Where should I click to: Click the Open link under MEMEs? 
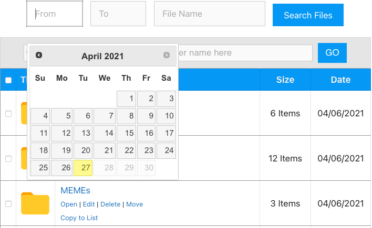click(x=69, y=204)
